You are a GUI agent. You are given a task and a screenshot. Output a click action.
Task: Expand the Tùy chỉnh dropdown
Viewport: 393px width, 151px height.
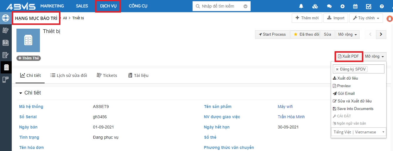(366, 18)
